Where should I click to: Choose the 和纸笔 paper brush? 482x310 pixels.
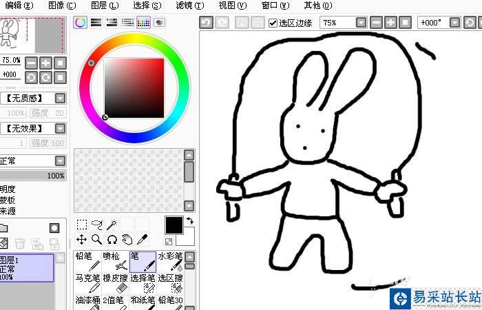click(x=143, y=302)
